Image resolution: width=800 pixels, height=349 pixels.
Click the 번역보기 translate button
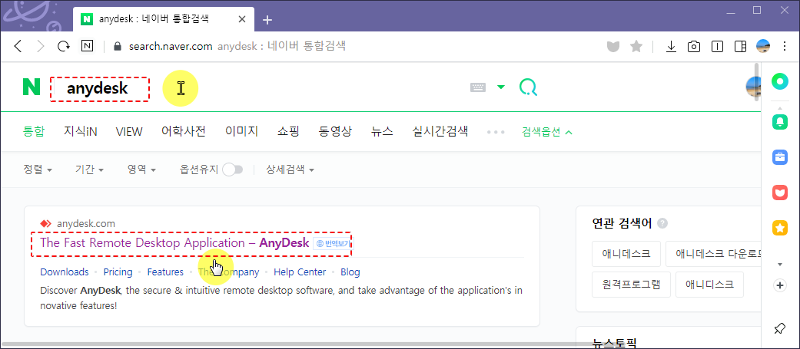(334, 243)
